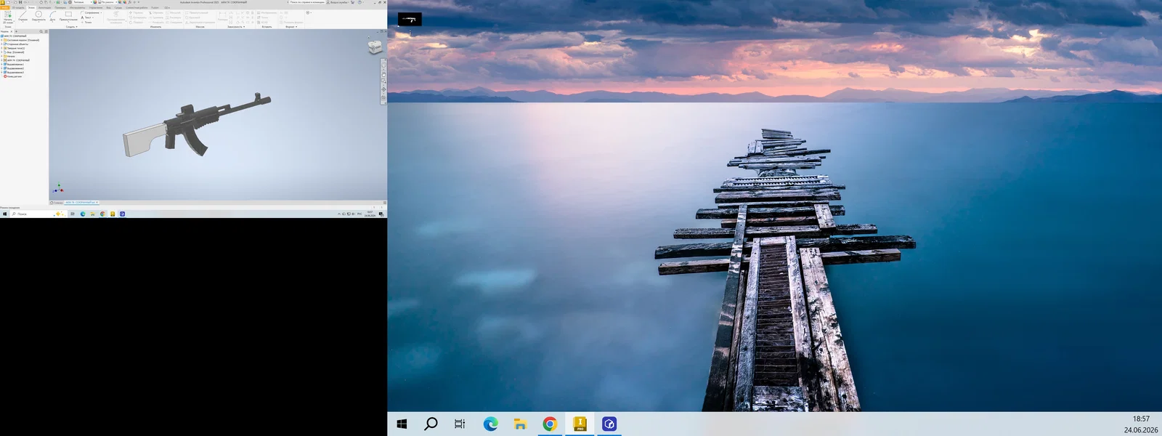1162x436 pixels.
Task: Pick the Text (Текст) tool in Inventor ribbon
Action: pos(86,17)
